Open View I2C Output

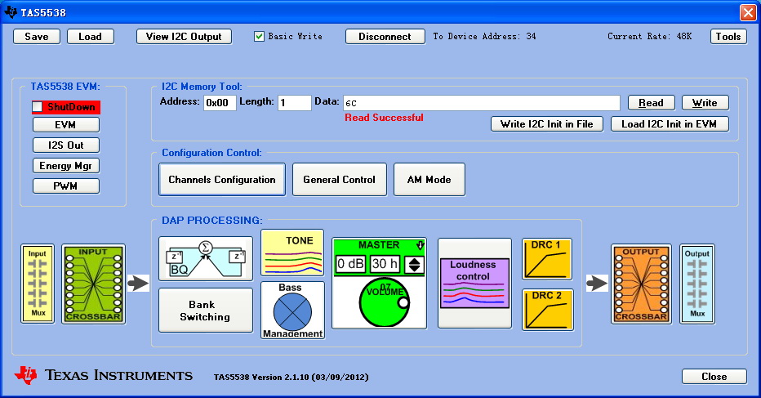tap(184, 37)
